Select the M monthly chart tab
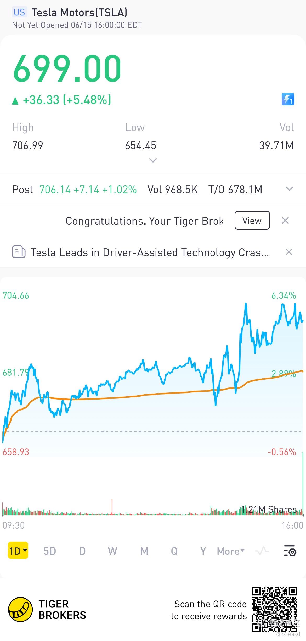Viewport: 306px width, 641px height. click(144, 551)
